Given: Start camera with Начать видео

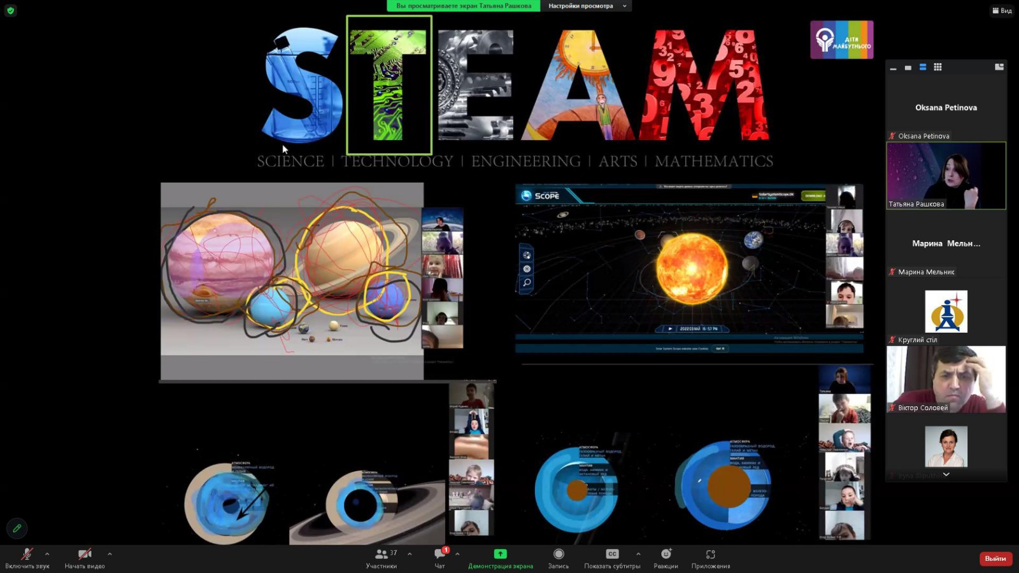Looking at the screenshot, I should [x=85, y=558].
